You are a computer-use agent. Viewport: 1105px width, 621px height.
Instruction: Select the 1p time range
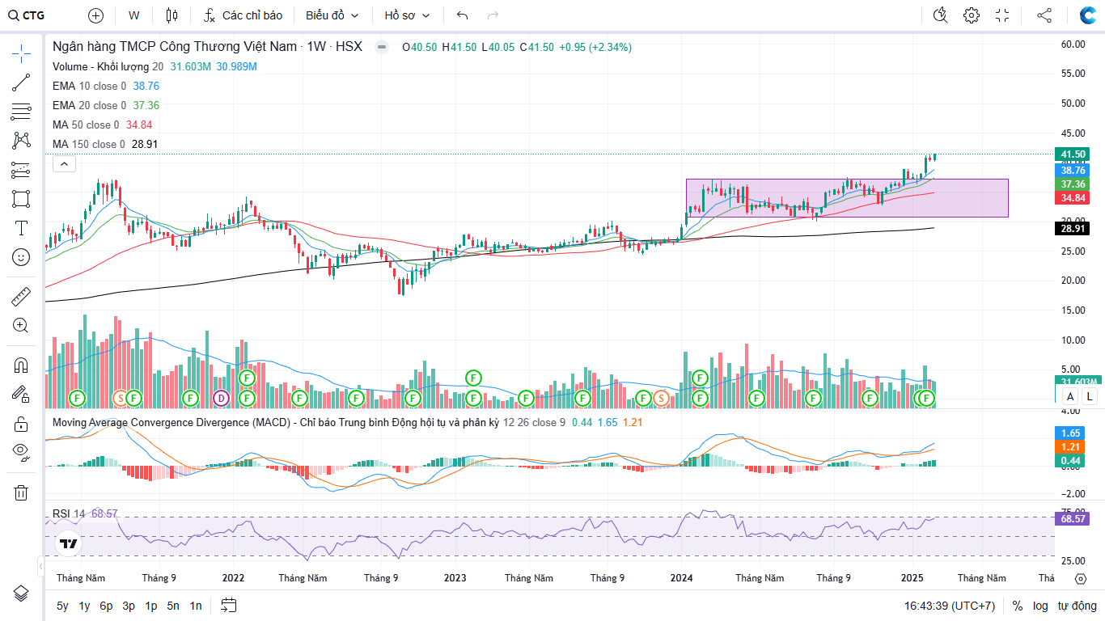(x=151, y=606)
